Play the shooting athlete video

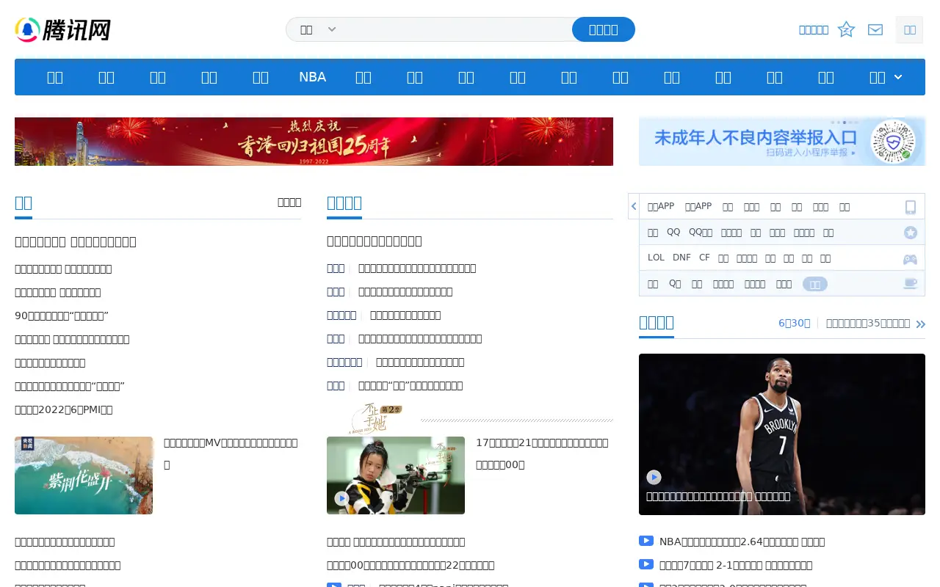coord(341,499)
